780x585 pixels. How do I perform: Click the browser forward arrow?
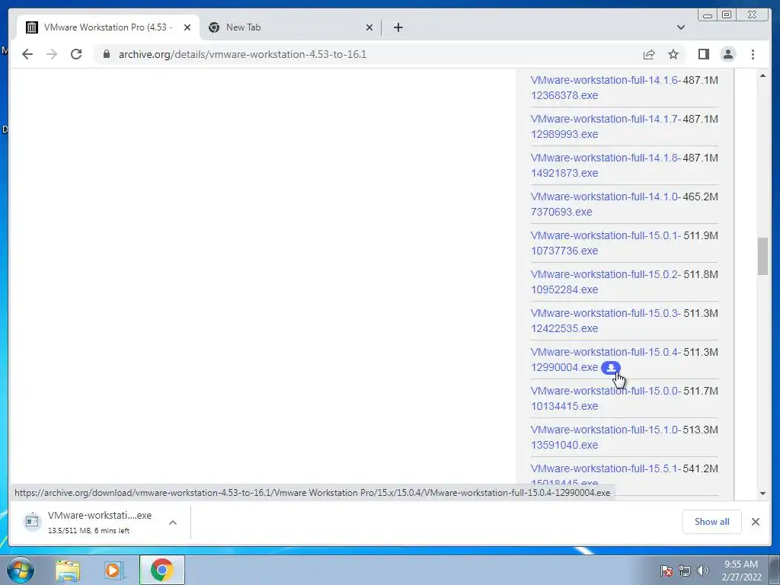tap(52, 54)
